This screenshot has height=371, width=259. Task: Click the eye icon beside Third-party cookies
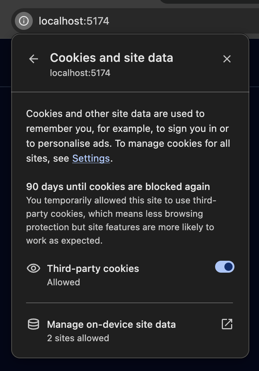click(33, 268)
